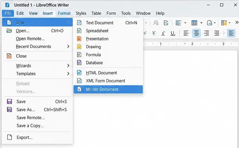Toggle the highlighted lines button after toolbar separator
The image size is (239, 148).
pyautogui.click(x=231, y=33)
